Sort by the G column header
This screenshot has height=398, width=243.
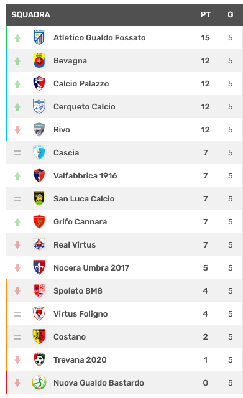point(231,15)
